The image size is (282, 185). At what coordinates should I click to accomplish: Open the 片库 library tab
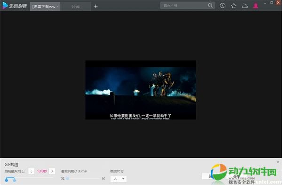coord(76,7)
